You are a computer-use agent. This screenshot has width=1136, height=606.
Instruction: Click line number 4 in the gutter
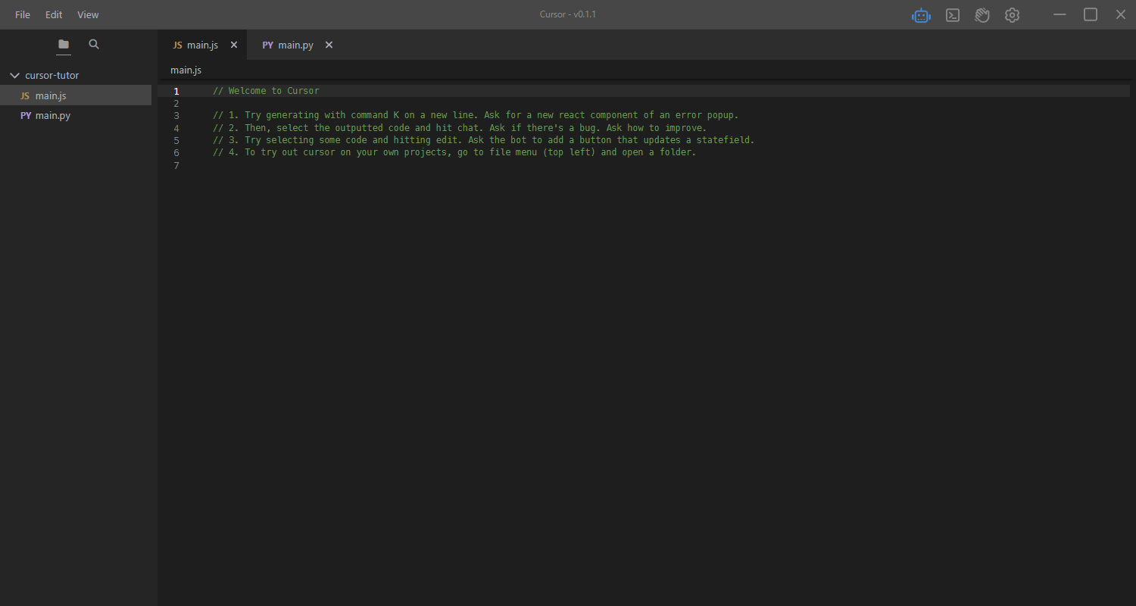coord(176,128)
